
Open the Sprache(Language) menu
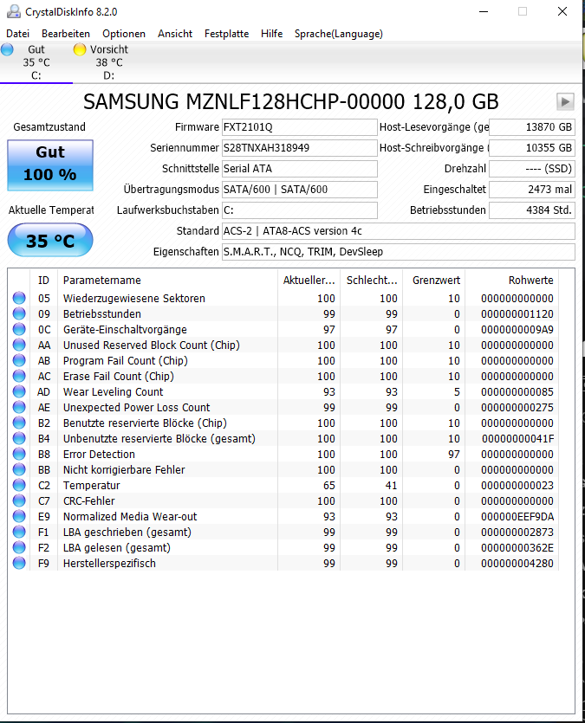click(x=339, y=34)
